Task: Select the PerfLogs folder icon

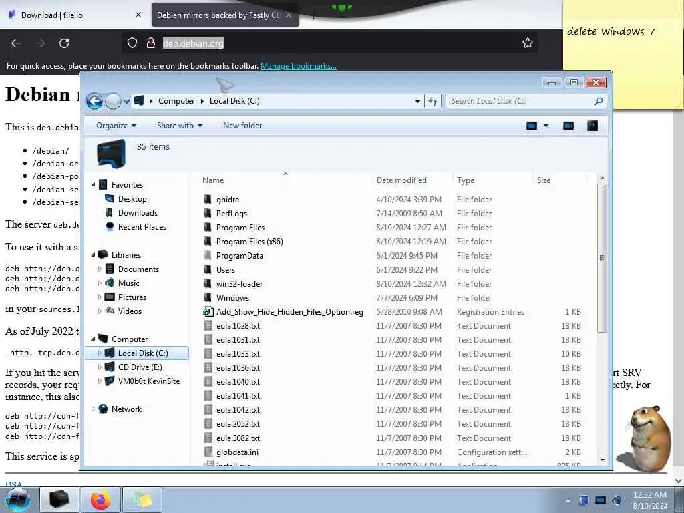Action: (208, 213)
